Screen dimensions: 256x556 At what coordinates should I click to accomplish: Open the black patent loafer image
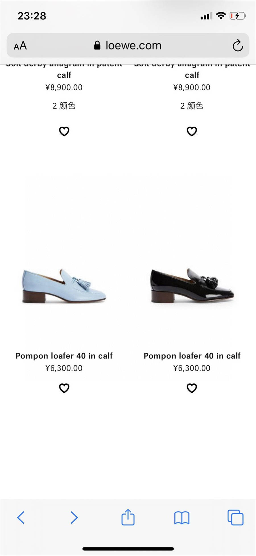tap(192, 286)
